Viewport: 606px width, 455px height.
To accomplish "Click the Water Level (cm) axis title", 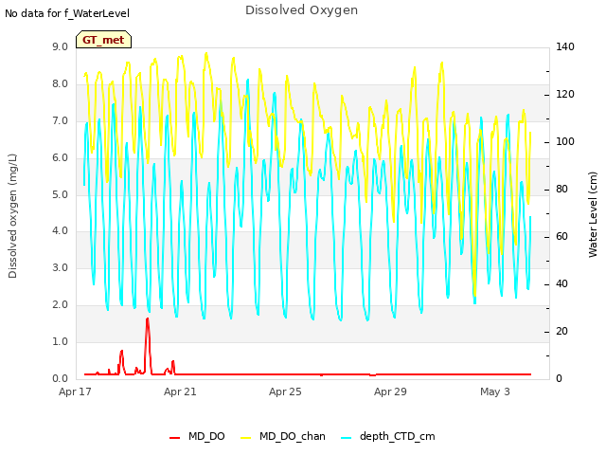I will pos(593,215).
